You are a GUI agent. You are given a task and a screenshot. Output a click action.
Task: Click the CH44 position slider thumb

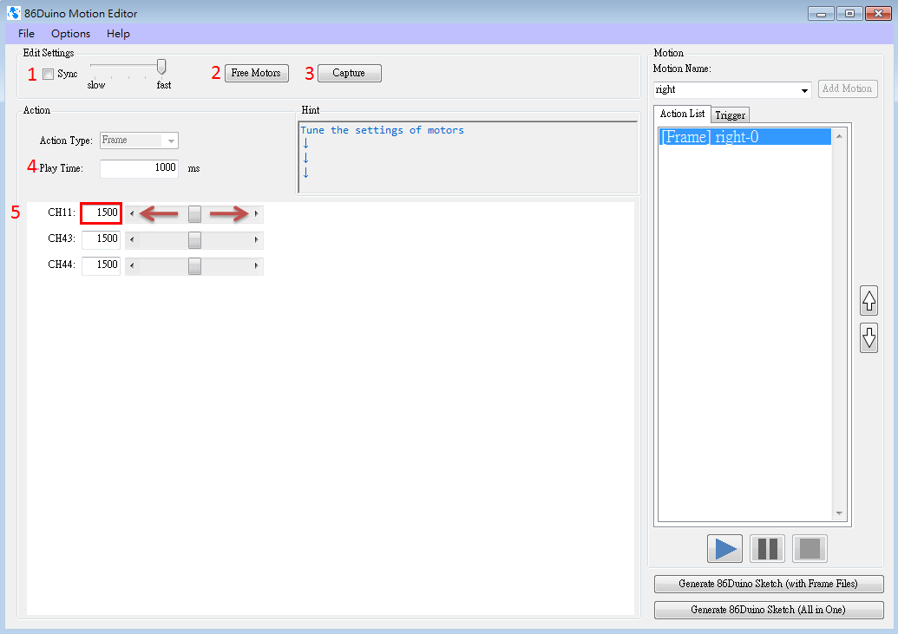coord(194,265)
